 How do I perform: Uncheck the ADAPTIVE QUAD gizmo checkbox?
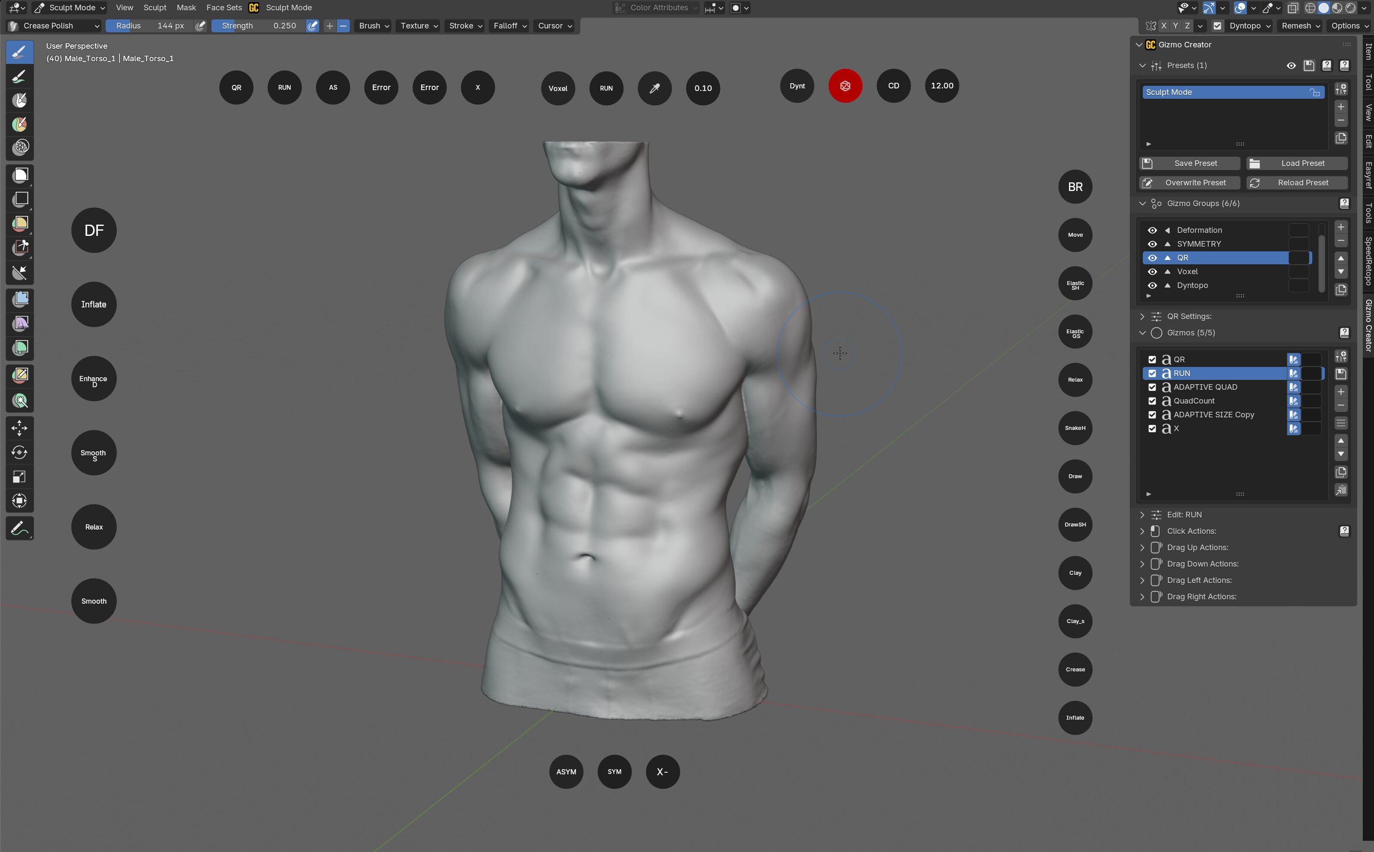pos(1152,387)
